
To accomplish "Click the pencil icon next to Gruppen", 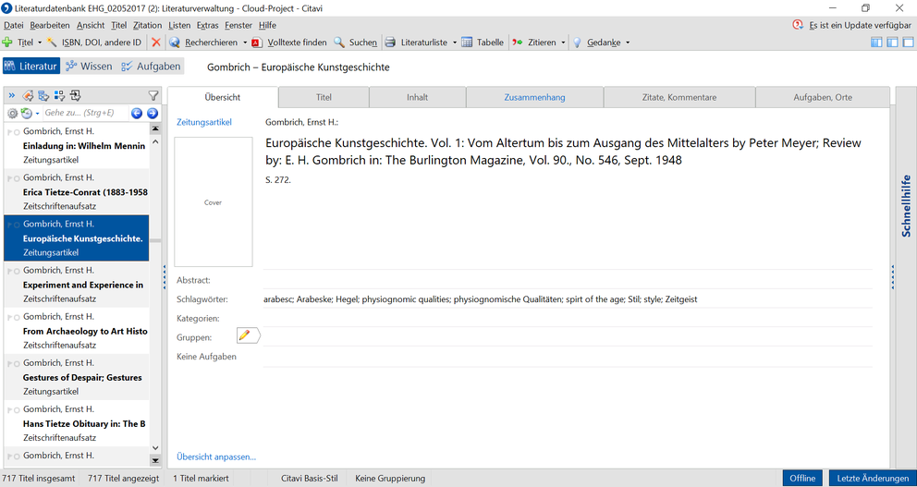I will [245, 336].
